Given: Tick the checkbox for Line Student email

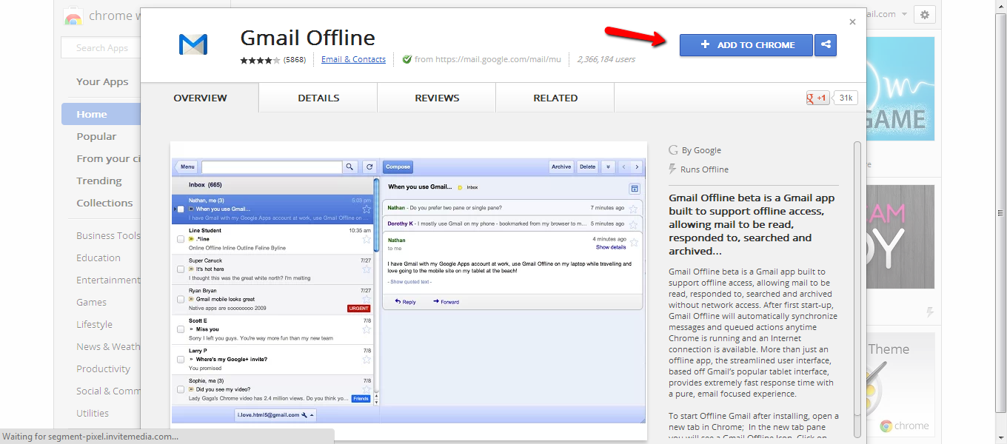Looking at the screenshot, I should pos(181,239).
